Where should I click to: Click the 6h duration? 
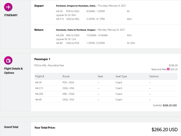pyautogui.click(x=128, y=11)
